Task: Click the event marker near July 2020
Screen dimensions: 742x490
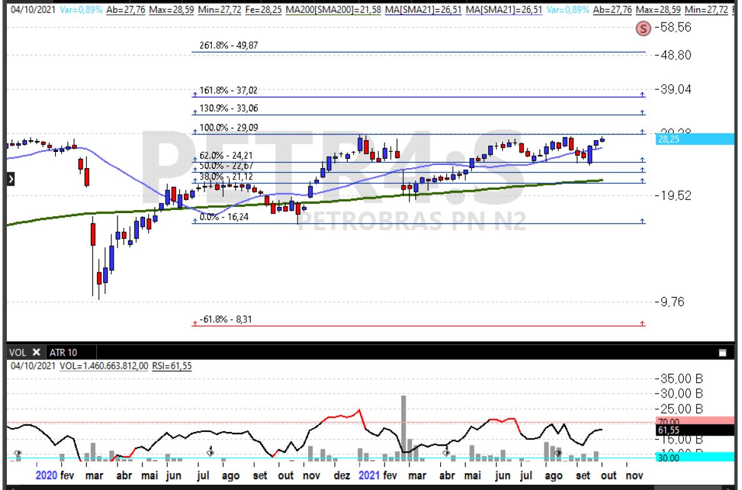Action: point(211,452)
